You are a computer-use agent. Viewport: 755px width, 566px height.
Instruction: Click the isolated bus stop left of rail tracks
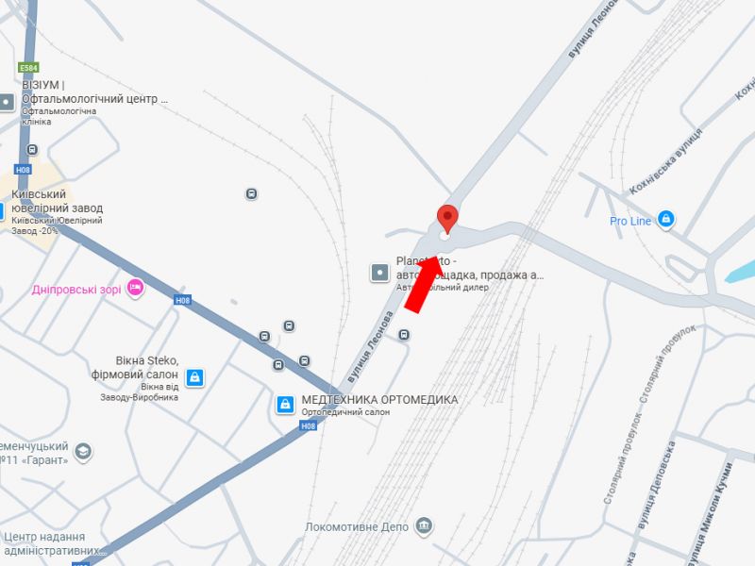(251, 194)
